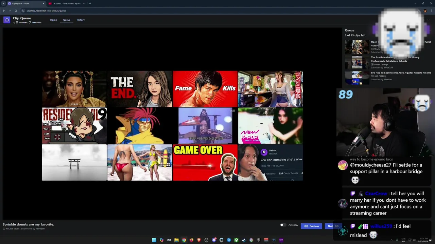
Task: Close the 'I'm done... Exhausted' tab
Action: (x=84, y=3)
